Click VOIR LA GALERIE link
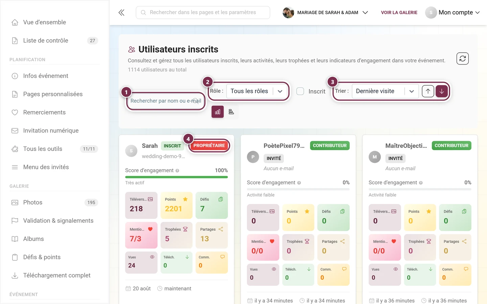The width and height of the screenshot is (487, 304). click(x=399, y=12)
